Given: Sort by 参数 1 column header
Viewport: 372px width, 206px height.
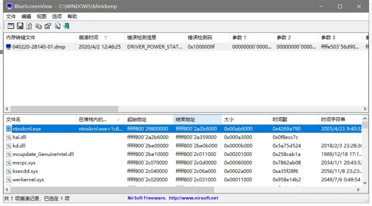Looking at the screenshot, I should [x=252, y=37].
